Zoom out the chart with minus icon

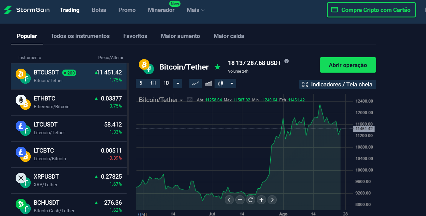pos(240,200)
